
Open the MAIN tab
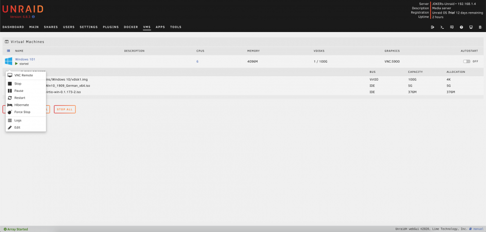pos(34,27)
